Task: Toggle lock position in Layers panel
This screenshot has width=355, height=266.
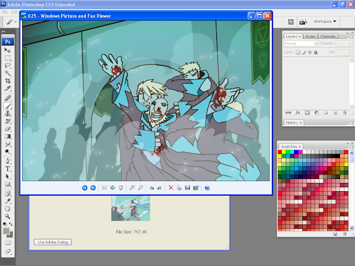Action: 310,52
